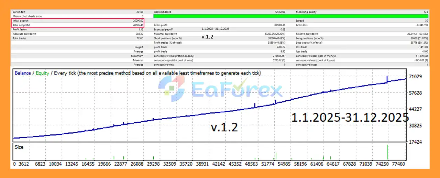Click the Gross profit value 382003.36
The image size is (440, 178).
(279, 25)
